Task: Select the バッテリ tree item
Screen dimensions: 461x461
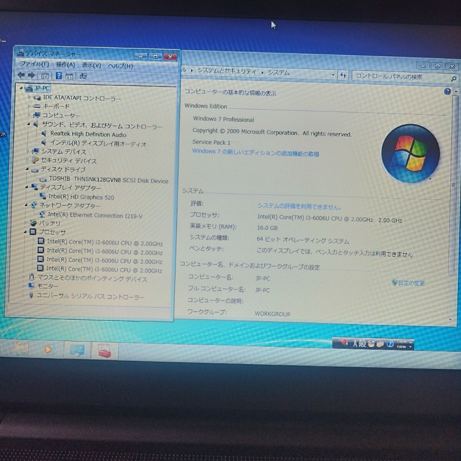Action: [x=50, y=223]
